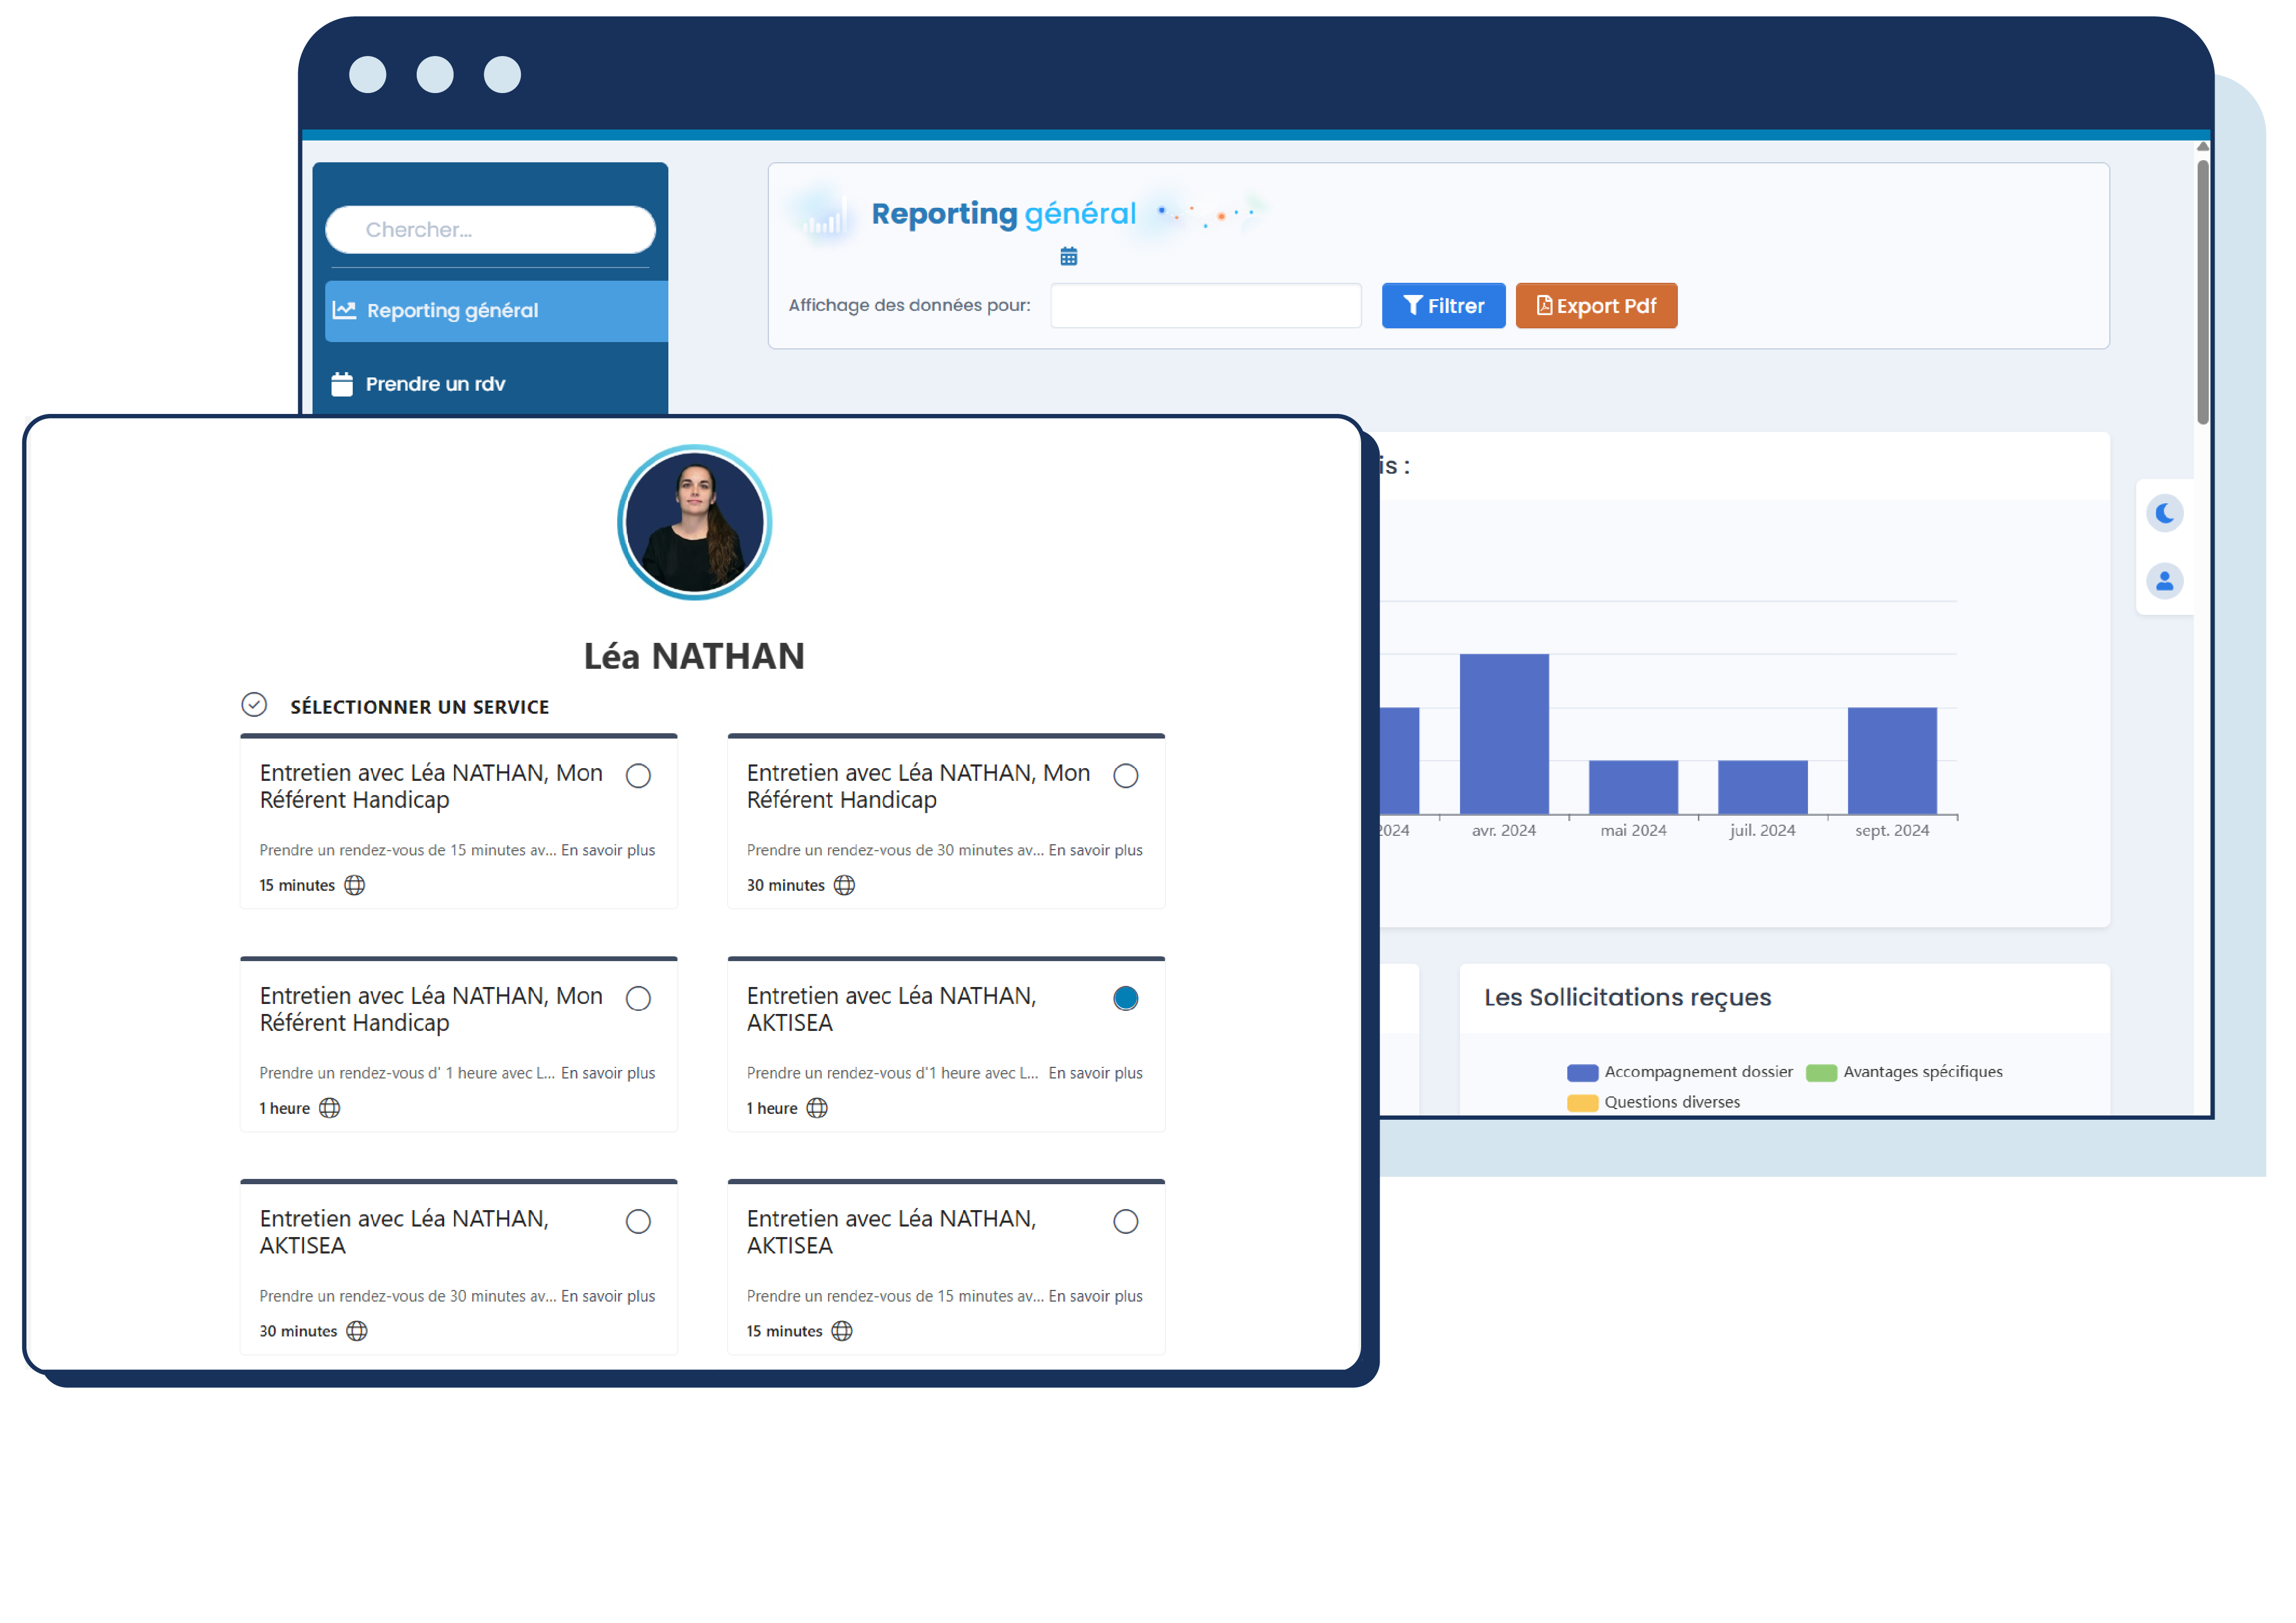Click the checkmark icon by Sélectionner un service

tap(254, 705)
